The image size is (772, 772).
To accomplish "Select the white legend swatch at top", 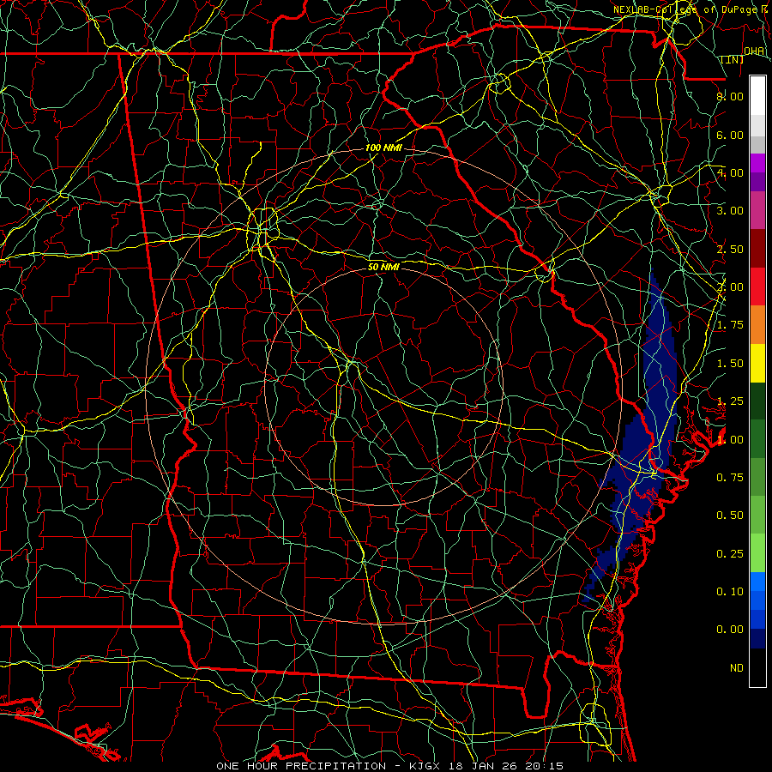I will 757,96.
